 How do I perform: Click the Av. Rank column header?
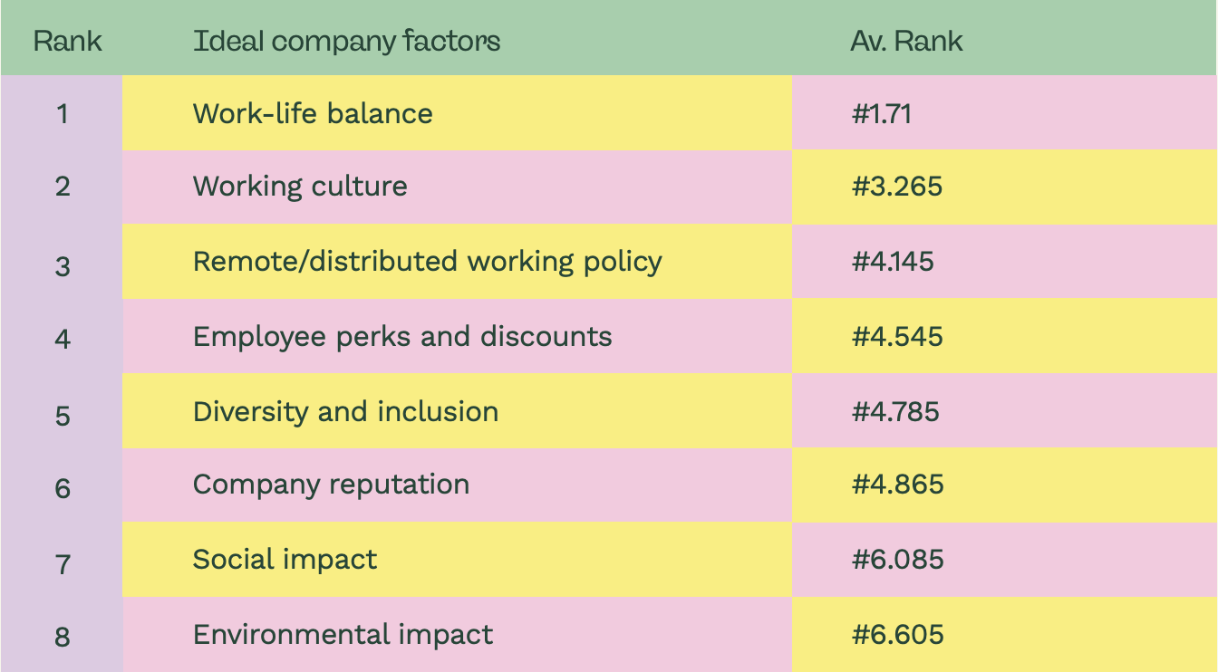coord(906,41)
